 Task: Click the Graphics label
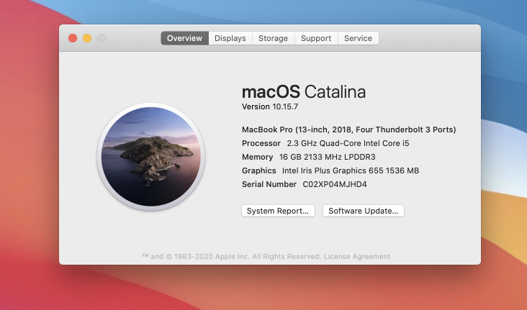[258, 170]
